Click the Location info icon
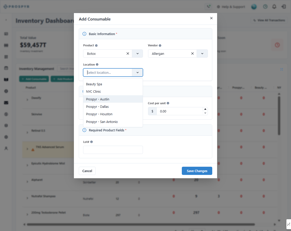Viewport: 291px width, 231px height. 97,65
